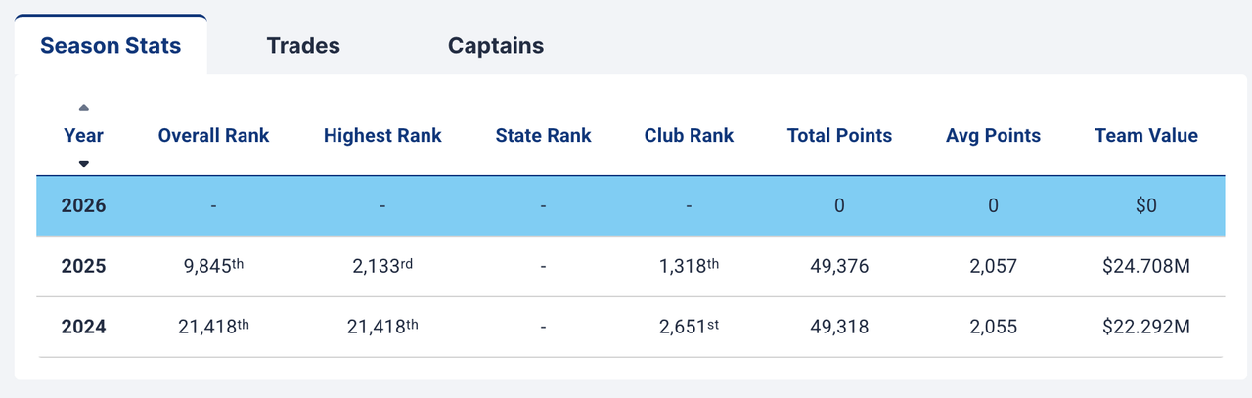Screen dimensions: 1252x398
Task: Sort the table by Year header
Action: pyautogui.click(x=84, y=136)
